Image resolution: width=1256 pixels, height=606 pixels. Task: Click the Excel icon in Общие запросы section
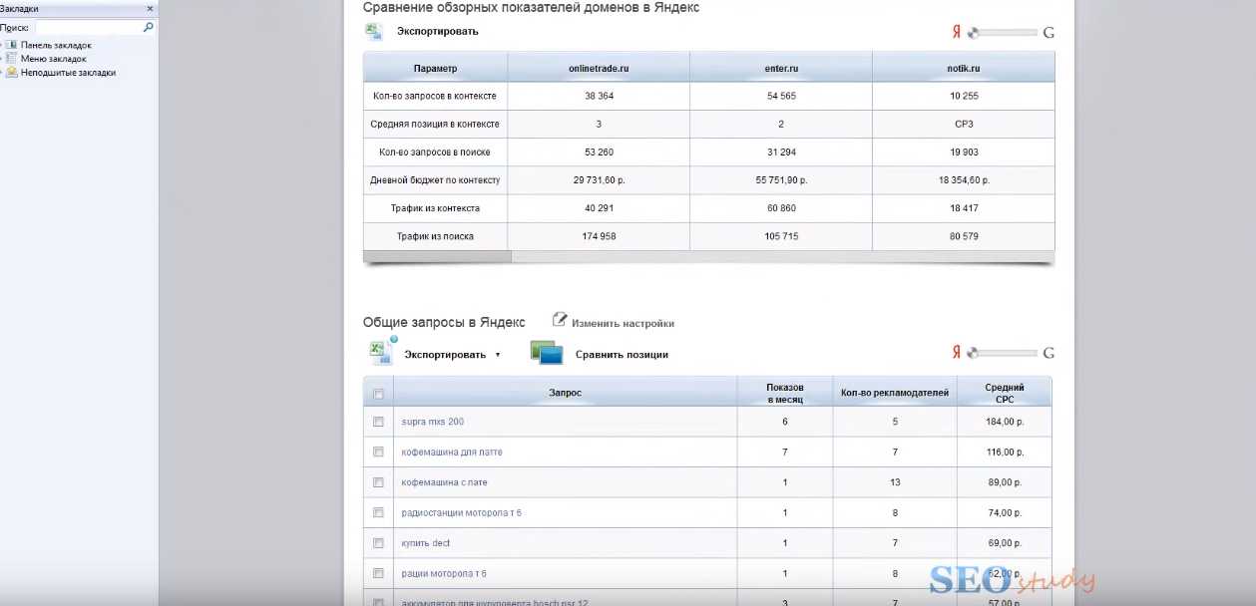coord(380,352)
